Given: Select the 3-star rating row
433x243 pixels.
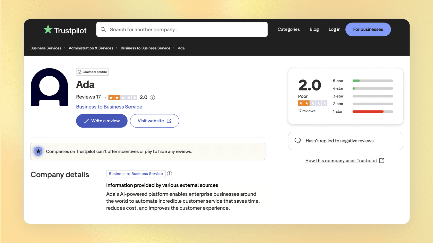Looking at the screenshot, I should tap(363, 96).
